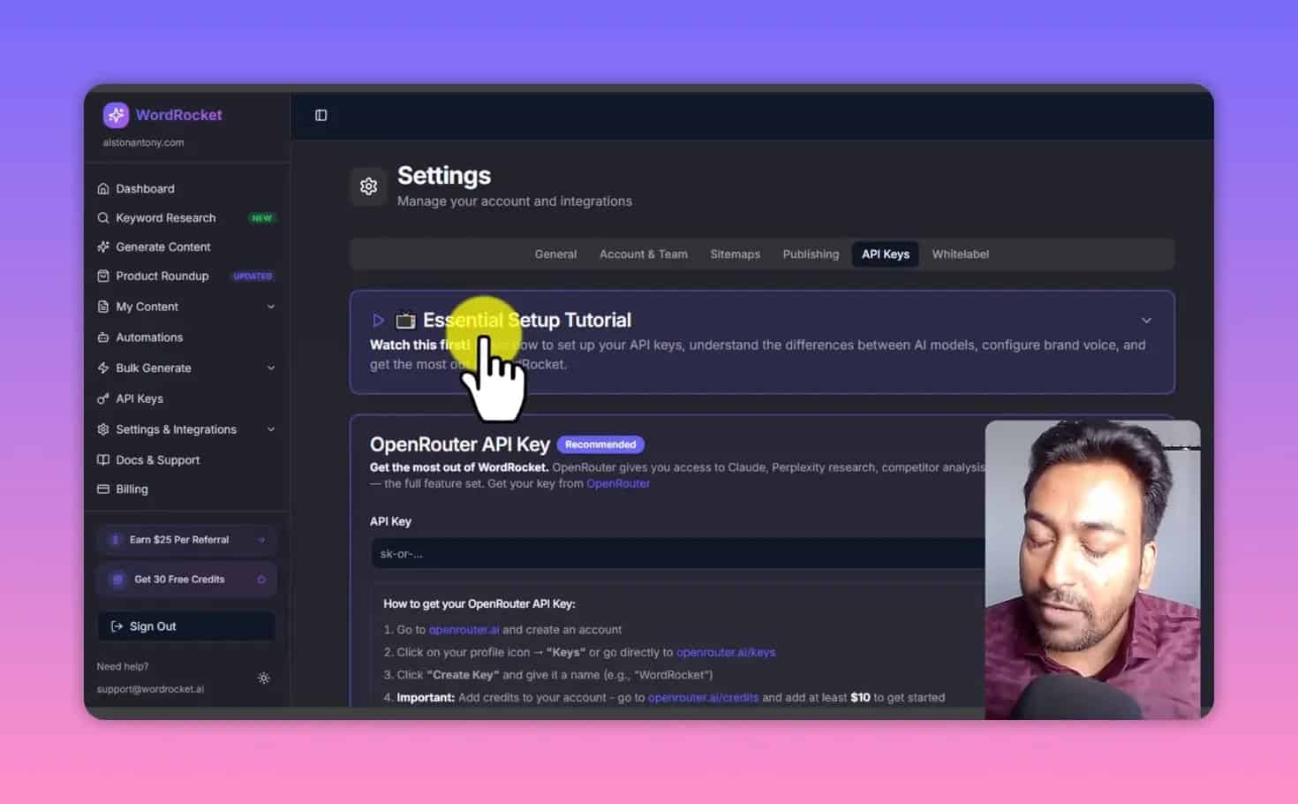The height and width of the screenshot is (804, 1298).
Task: Open Product Roundup from the sidebar
Action: tap(162, 276)
